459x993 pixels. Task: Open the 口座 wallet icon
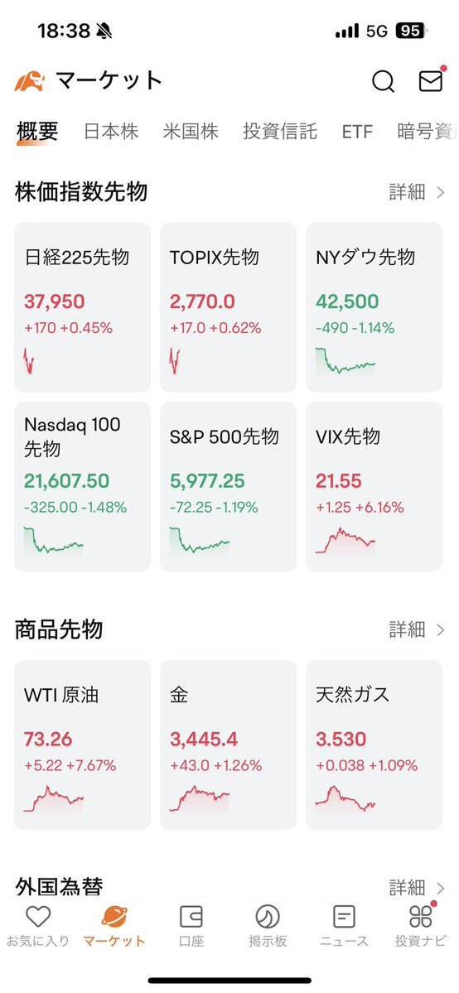[x=191, y=916]
